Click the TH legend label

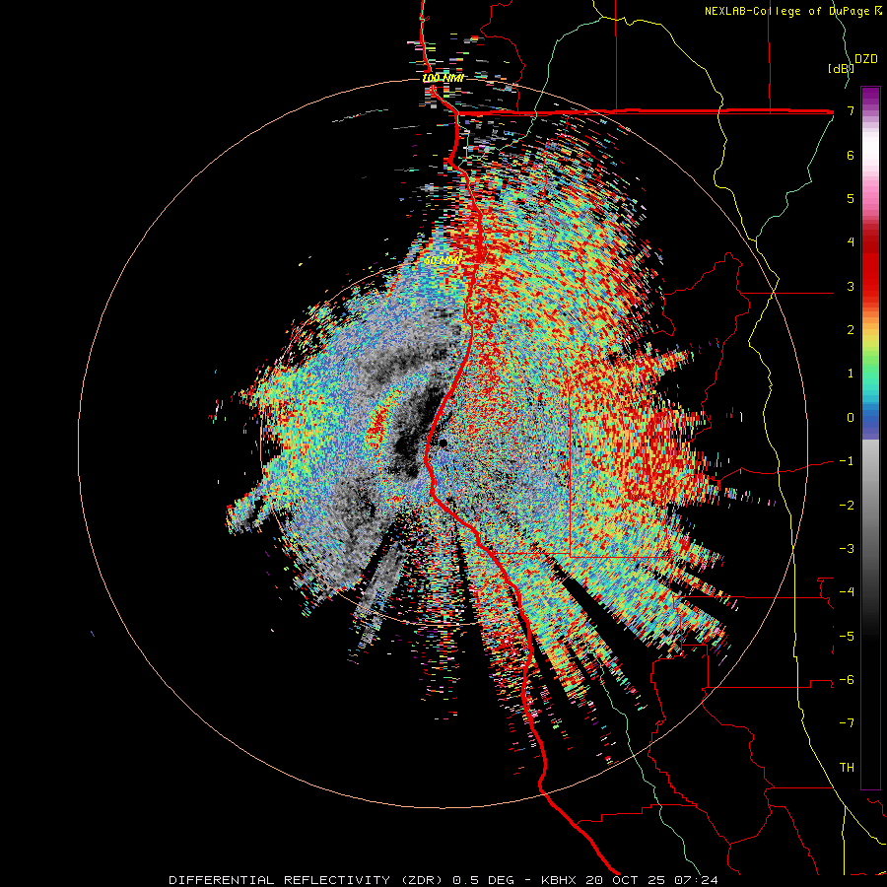[847, 768]
